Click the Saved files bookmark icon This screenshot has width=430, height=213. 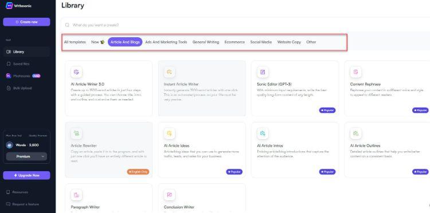click(9, 64)
